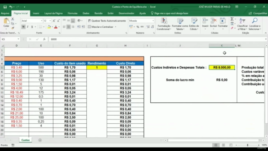Click the Formatar cells button

pyautogui.click(x=223, y=23)
